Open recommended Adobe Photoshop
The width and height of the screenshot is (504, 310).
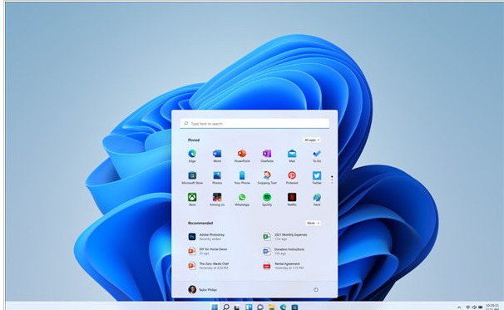(x=207, y=237)
